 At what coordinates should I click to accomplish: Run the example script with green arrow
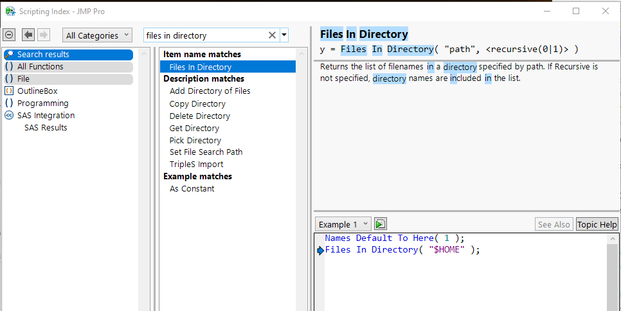pos(381,224)
